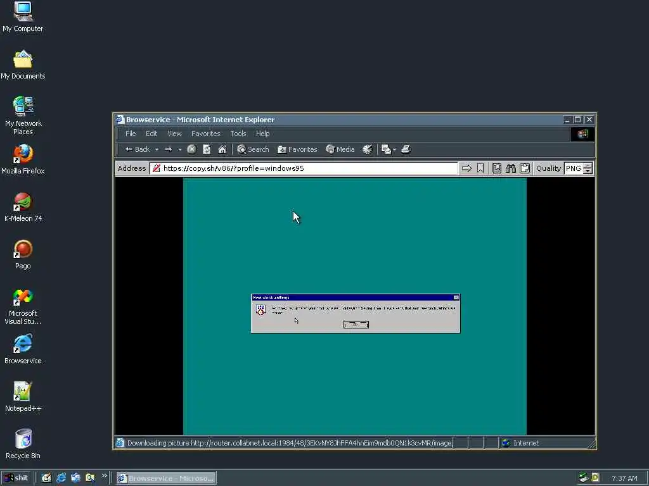The width and height of the screenshot is (649, 486).
Task: Click the Browservice taskbar button
Action: (x=166, y=478)
